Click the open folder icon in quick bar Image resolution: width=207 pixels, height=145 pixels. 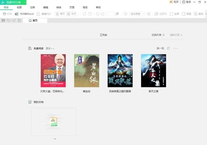pos(3,21)
